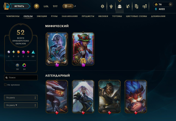This screenshot has height=121, width=176.
Task: Toggle the Не куплено checkbox
Action: pos(5,85)
